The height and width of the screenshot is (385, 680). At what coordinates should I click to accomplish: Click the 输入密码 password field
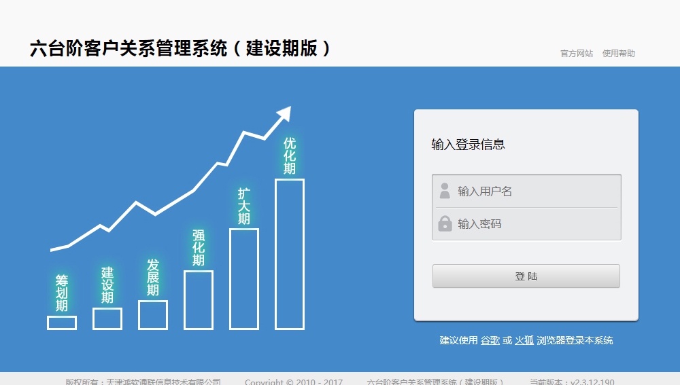[x=526, y=224]
